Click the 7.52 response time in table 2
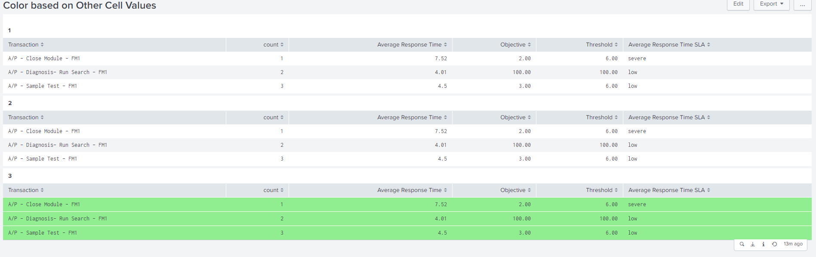The width and height of the screenshot is (816, 257). point(440,131)
